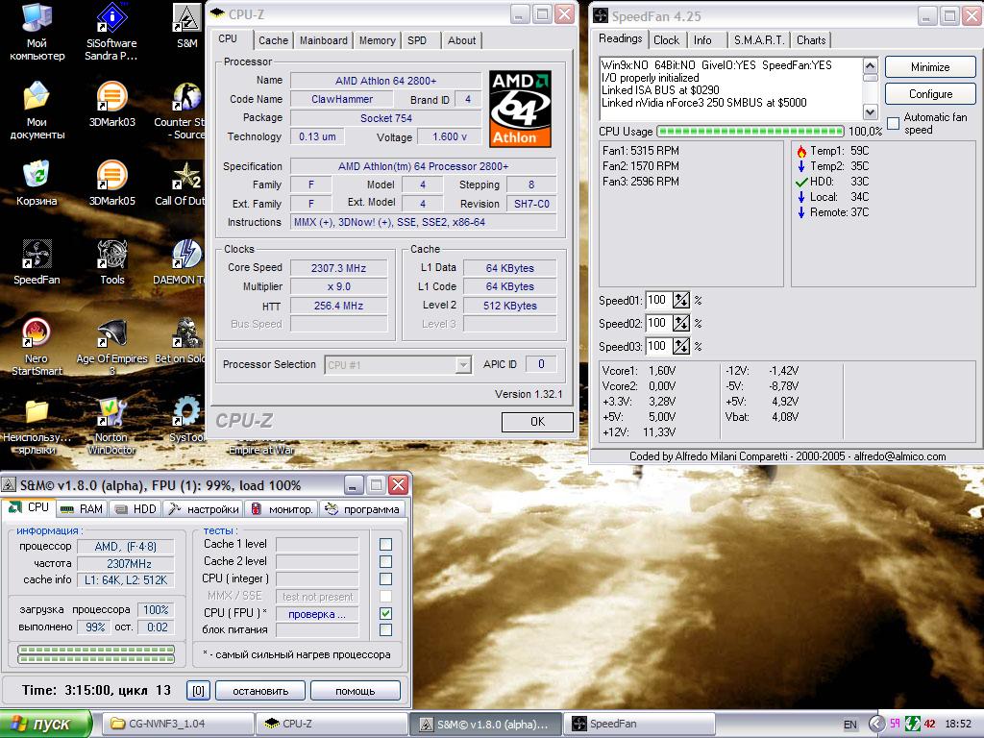Open the SiSoftware Sandra desktop shortcut
984x738 pixels.
[x=111, y=32]
